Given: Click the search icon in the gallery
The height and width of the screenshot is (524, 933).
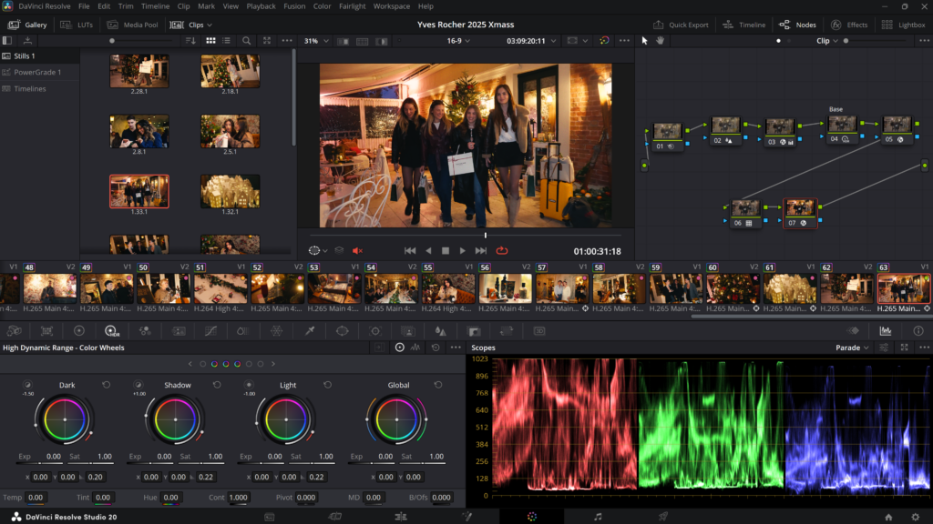Looking at the screenshot, I should [x=247, y=41].
